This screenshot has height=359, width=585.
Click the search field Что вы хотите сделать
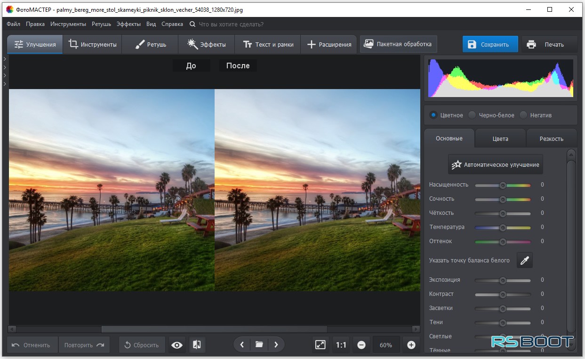(231, 24)
